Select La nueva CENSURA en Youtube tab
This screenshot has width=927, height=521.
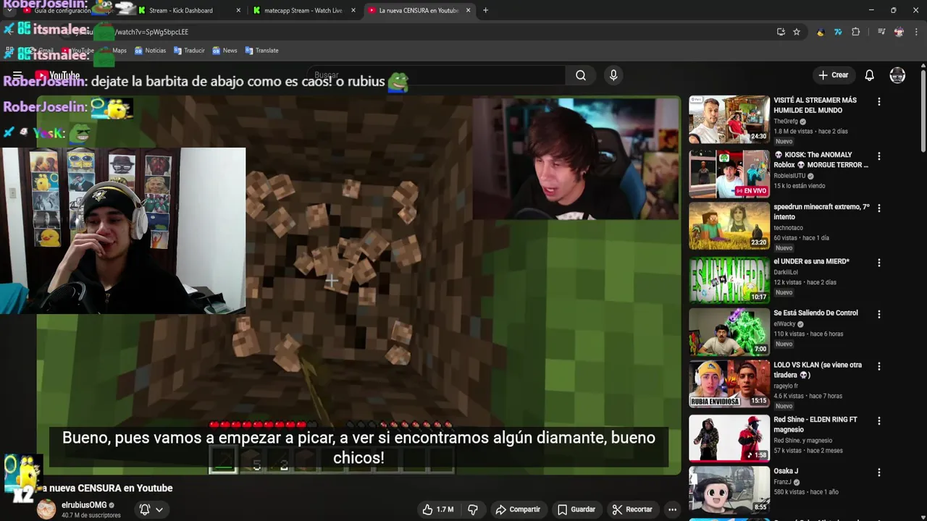click(x=419, y=11)
